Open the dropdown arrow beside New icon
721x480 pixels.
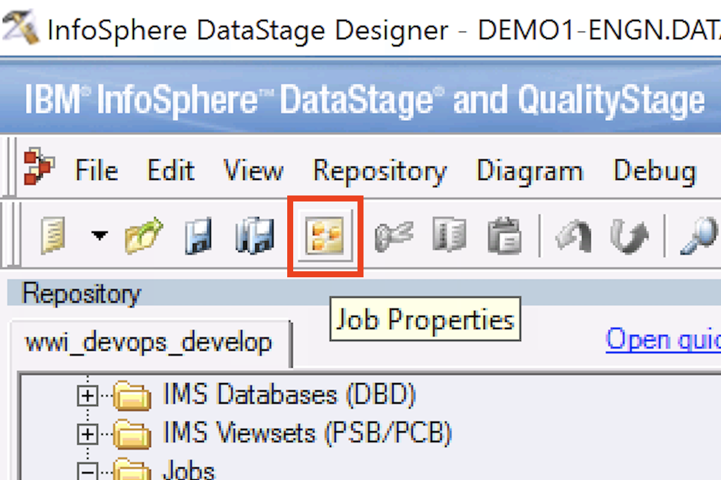[99, 235]
